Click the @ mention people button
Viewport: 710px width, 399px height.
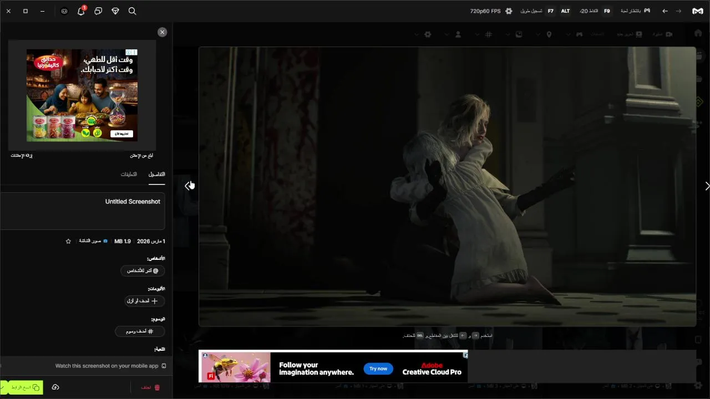(x=143, y=270)
